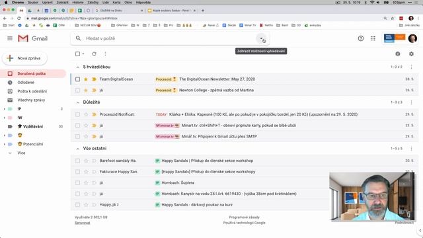Star the Barefoot sandály Ha. message
Viewport: 423px width, 238px height.
pos(86,161)
